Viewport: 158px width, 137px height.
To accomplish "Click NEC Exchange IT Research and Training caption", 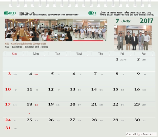I will (x=26, y=47).
